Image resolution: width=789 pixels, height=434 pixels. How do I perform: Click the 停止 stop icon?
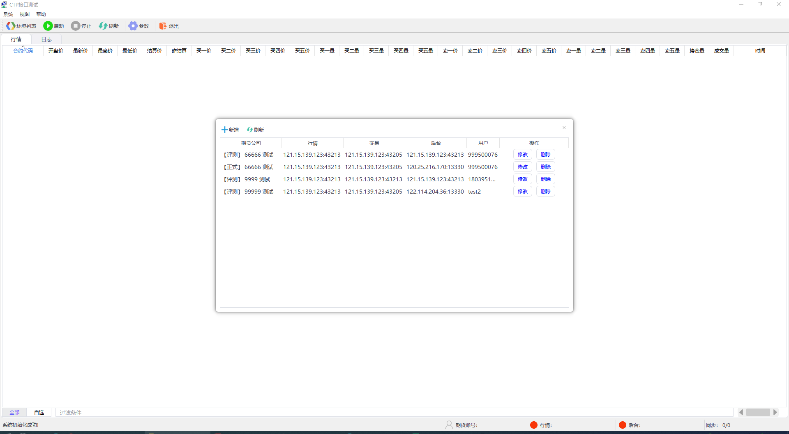[x=76, y=26]
